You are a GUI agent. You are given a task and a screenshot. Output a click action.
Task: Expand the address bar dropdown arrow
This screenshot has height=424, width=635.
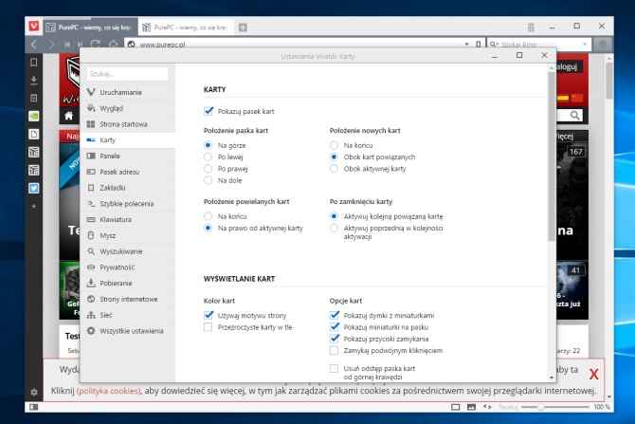click(466, 45)
